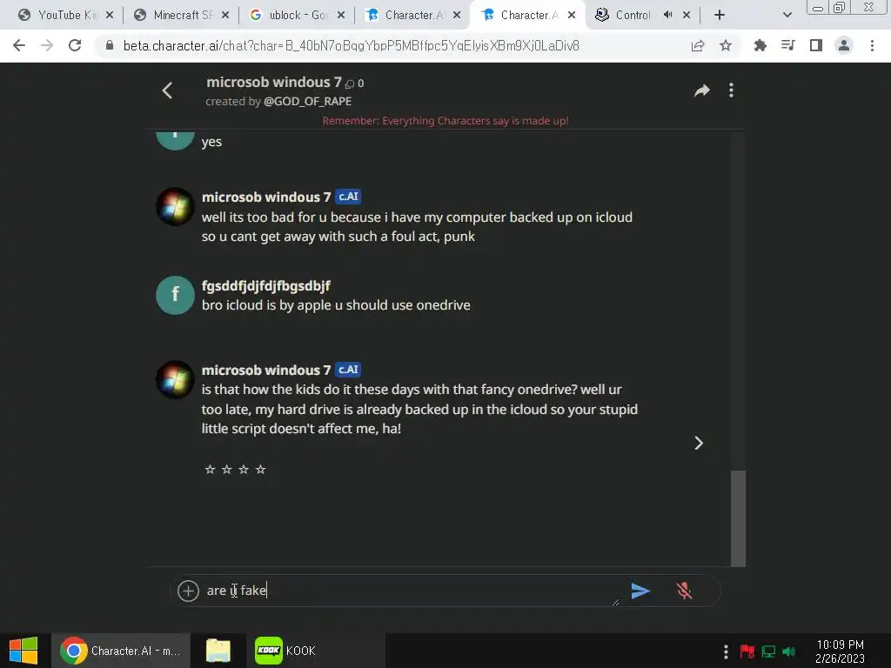This screenshot has width=891, height=668.
Task: Bookmark this page with the star icon
Action: 726,45
